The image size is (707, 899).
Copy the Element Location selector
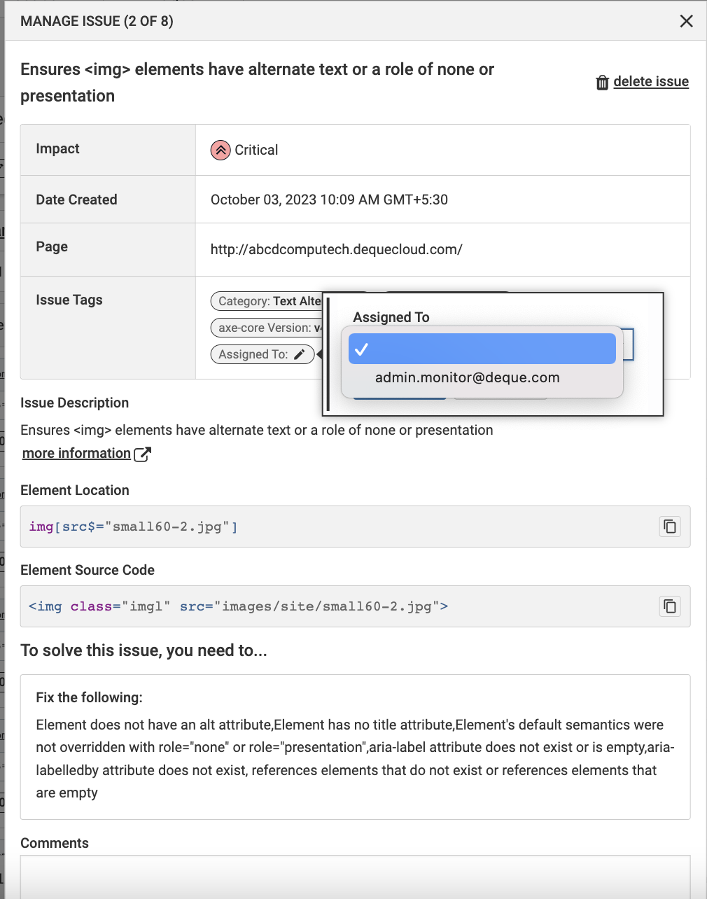(x=669, y=527)
